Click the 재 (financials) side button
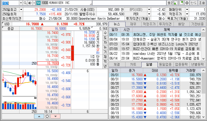The width and height of the screenshot is (207, 121). click(x=105, y=57)
